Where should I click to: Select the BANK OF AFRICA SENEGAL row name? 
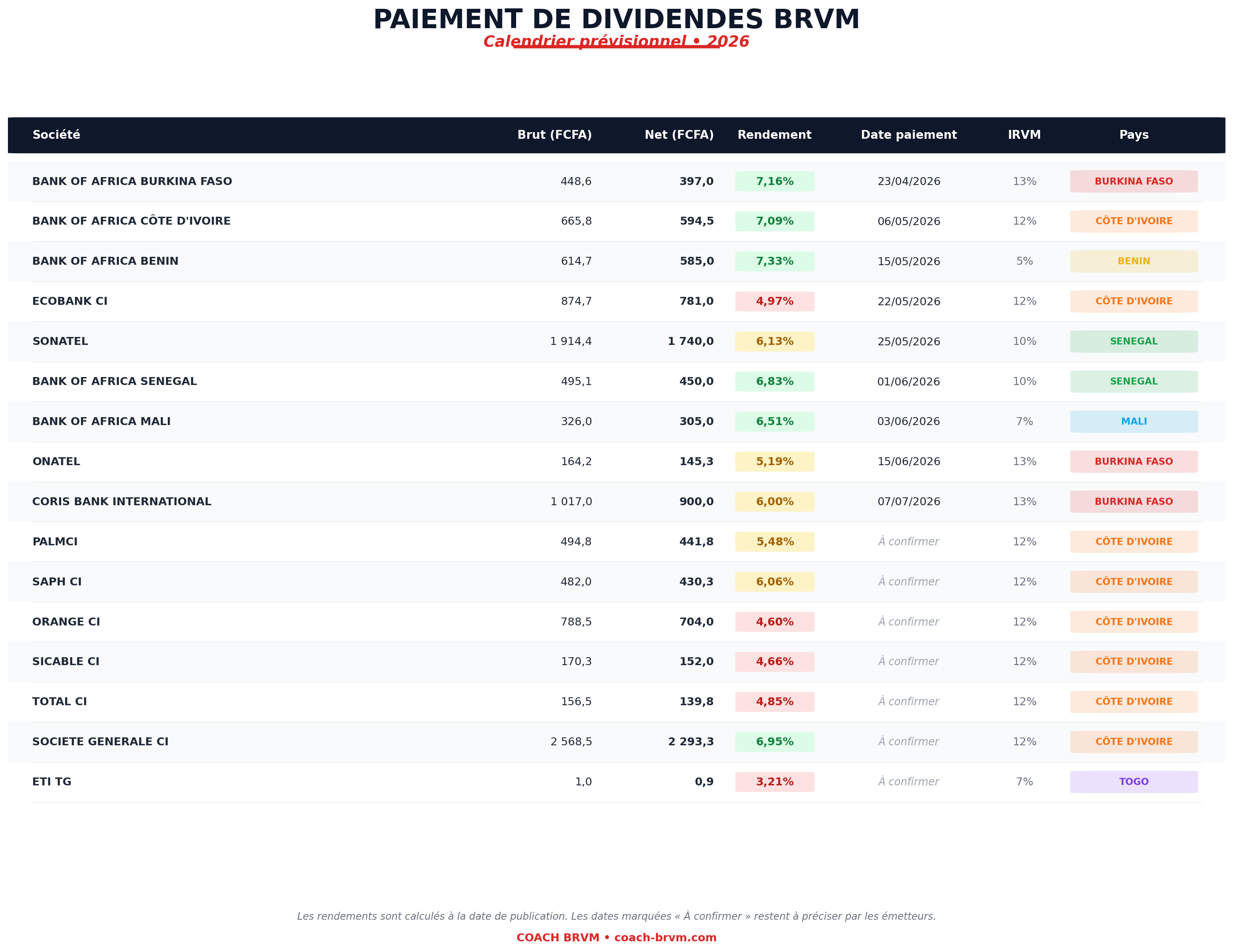coord(114,381)
